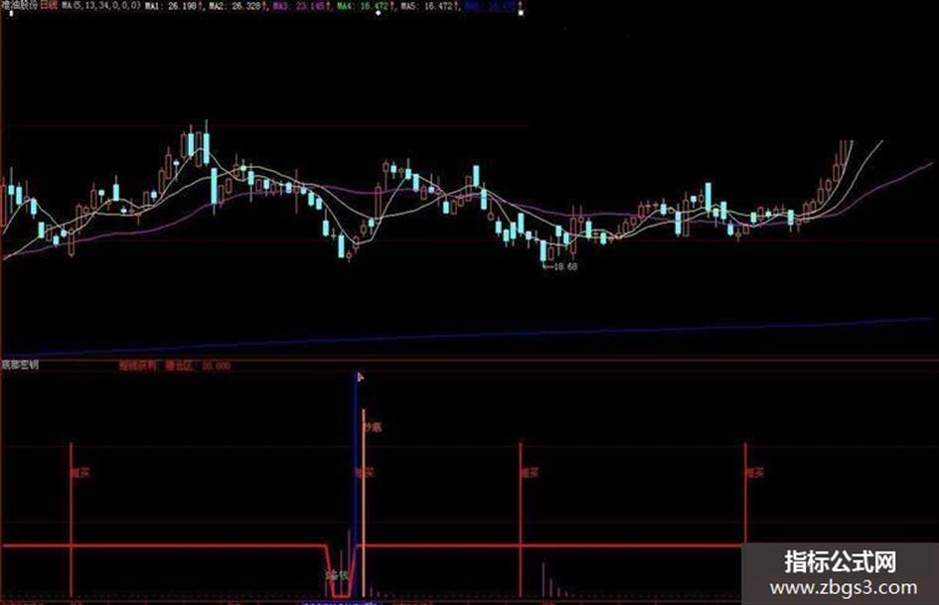The width and height of the screenshot is (939, 605).
Task: Select the MA1: 26.198 value label
Action: pyautogui.click(x=172, y=5)
